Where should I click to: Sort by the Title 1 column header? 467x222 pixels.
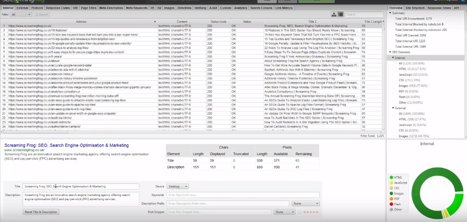pyautogui.click(x=312, y=22)
